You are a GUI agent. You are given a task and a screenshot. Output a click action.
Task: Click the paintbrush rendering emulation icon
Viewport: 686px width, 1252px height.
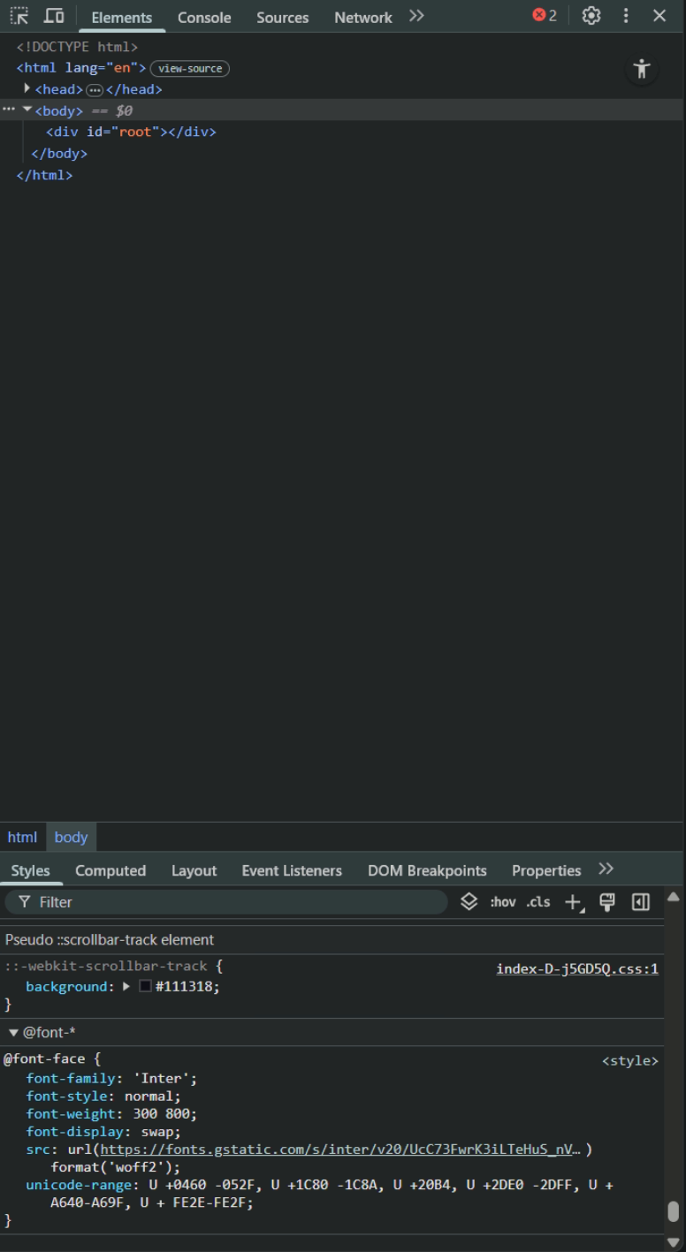point(607,902)
